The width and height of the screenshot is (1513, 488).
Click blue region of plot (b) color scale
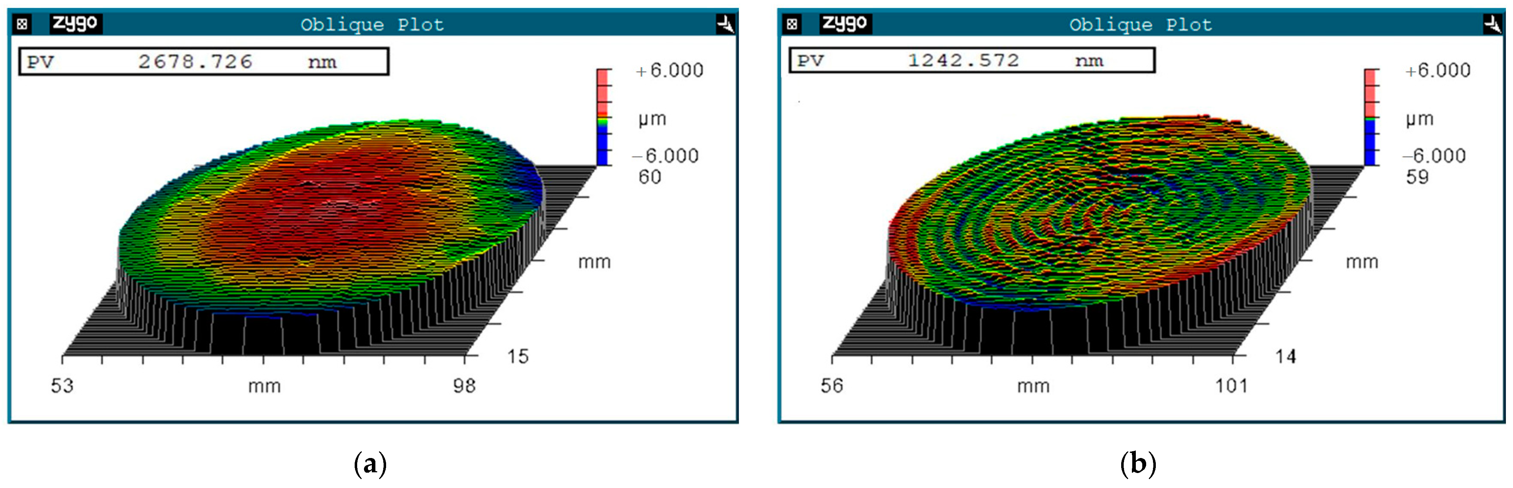tap(1370, 143)
